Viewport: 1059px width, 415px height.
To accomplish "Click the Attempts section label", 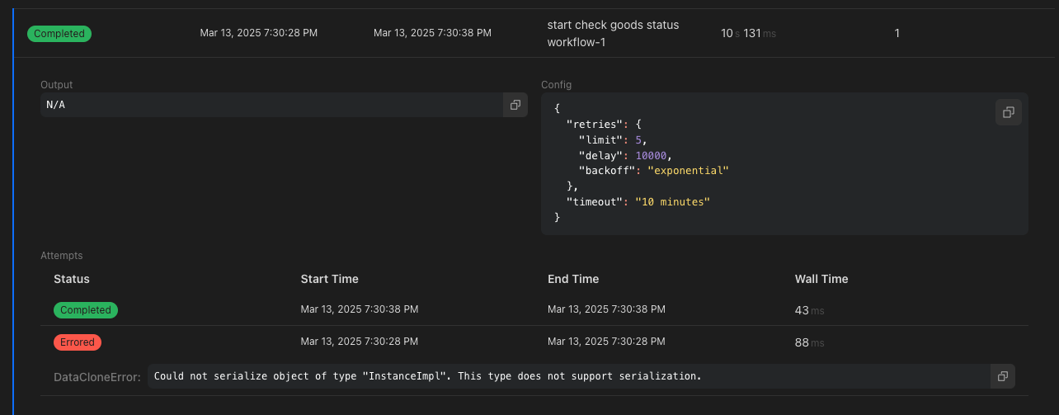I will [62, 256].
